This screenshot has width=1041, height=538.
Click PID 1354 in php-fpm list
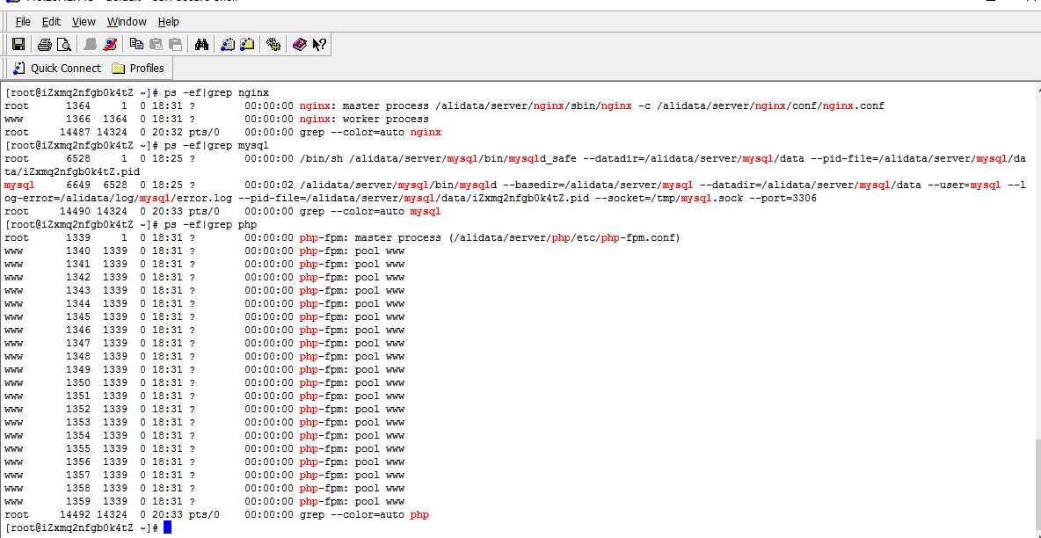(77, 436)
